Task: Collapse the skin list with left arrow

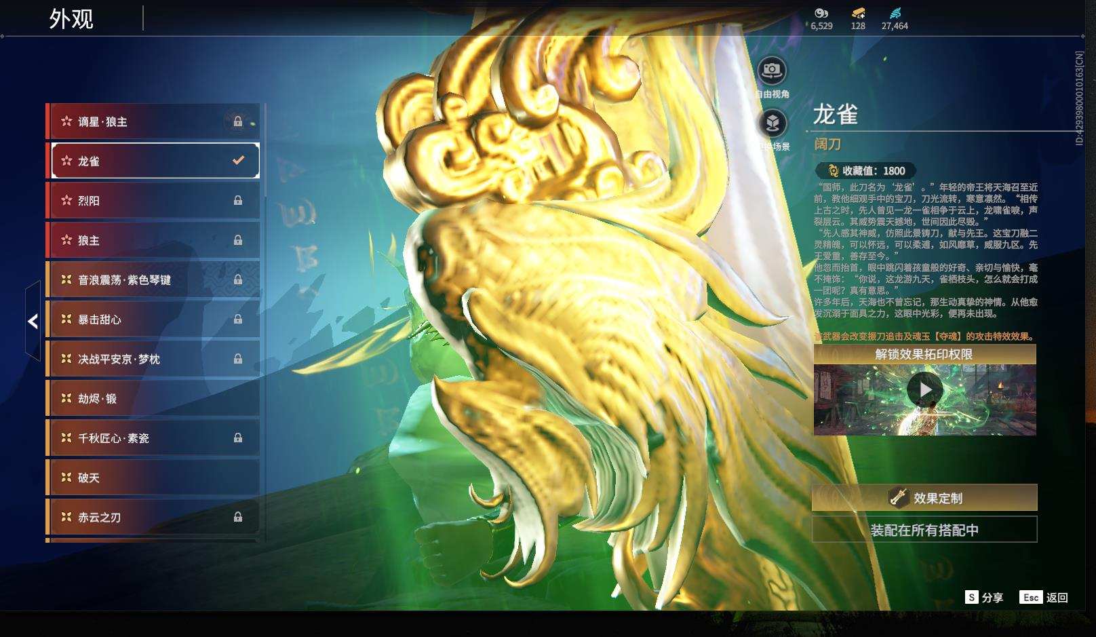Action: [x=33, y=321]
